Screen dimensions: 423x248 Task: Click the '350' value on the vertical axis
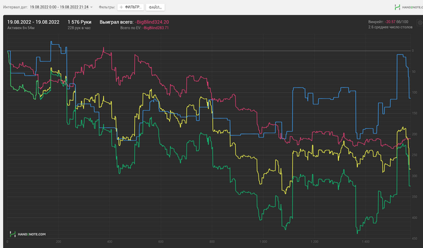click(x=415, y=197)
